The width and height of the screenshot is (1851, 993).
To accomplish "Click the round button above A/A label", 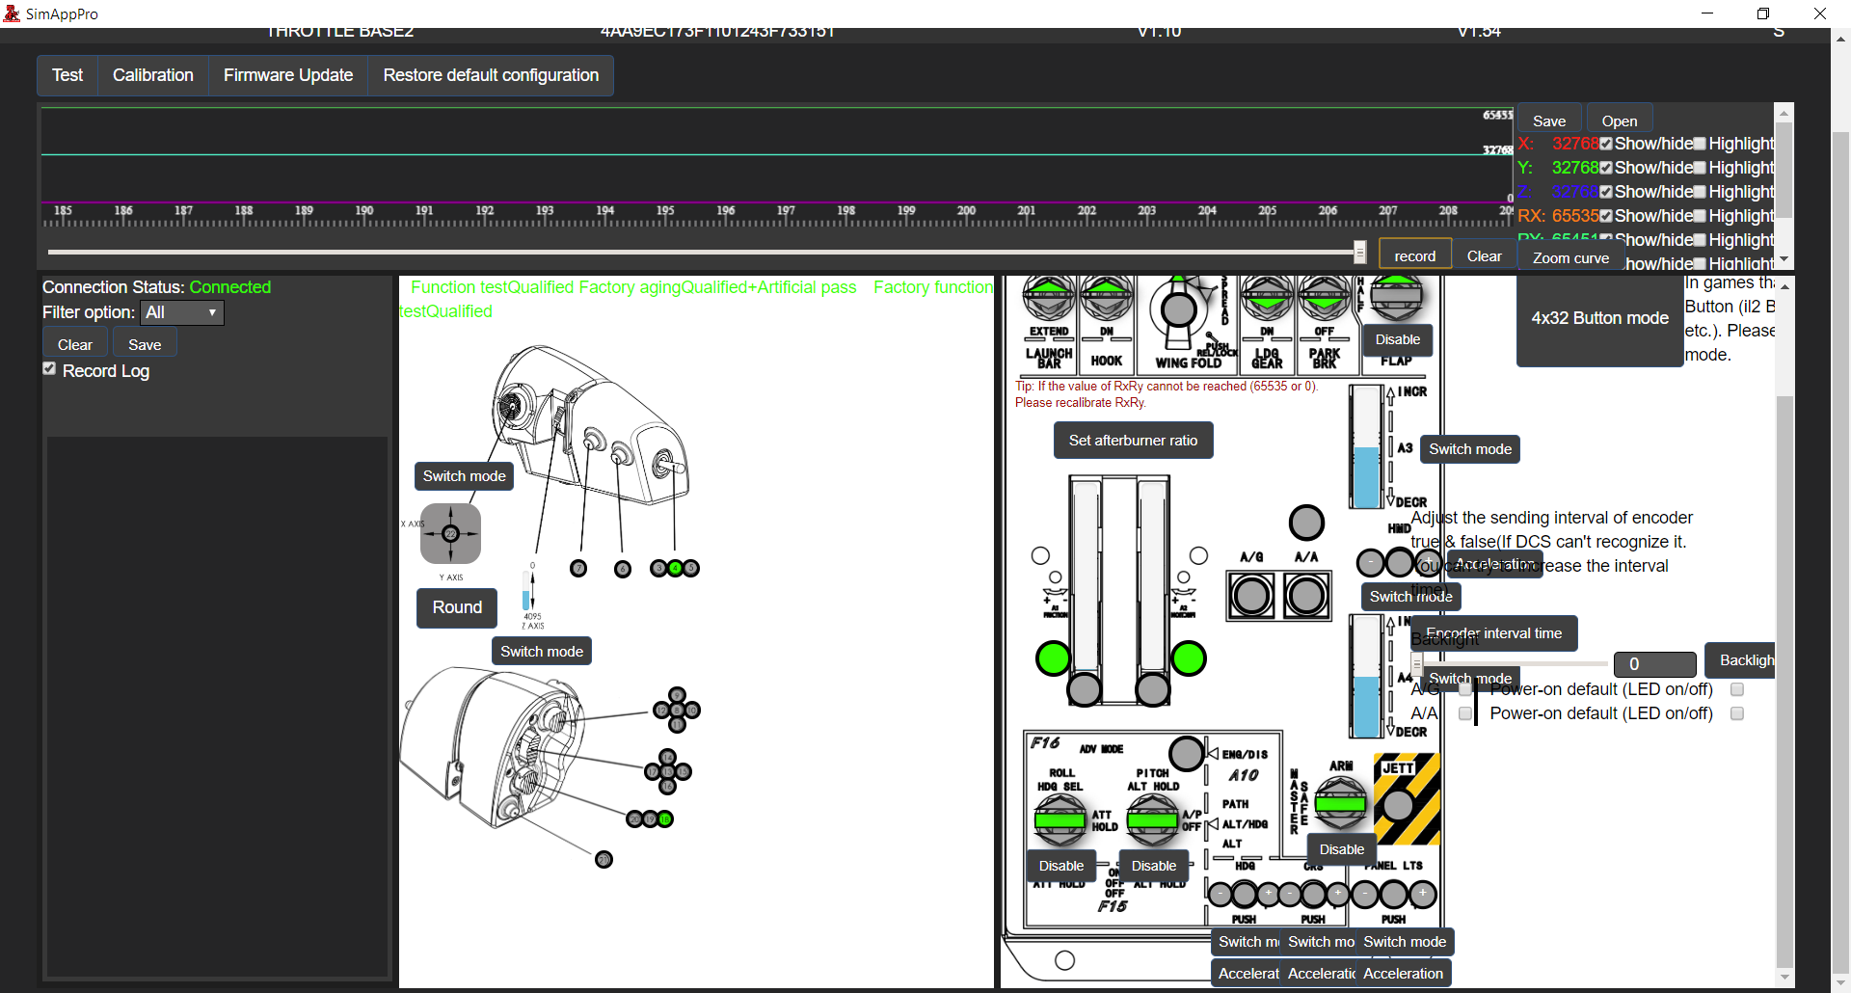I will pyautogui.click(x=1306, y=523).
